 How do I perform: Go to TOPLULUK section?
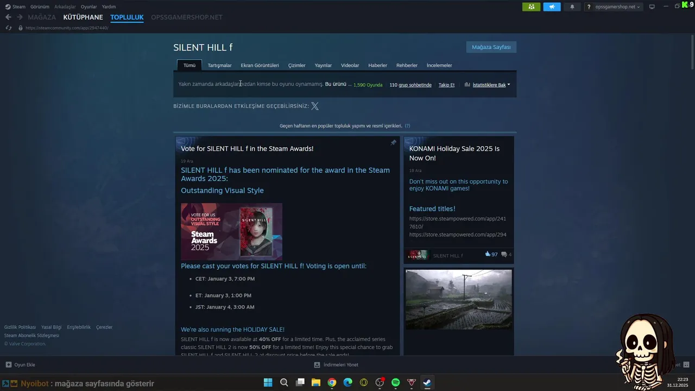(x=127, y=17)
